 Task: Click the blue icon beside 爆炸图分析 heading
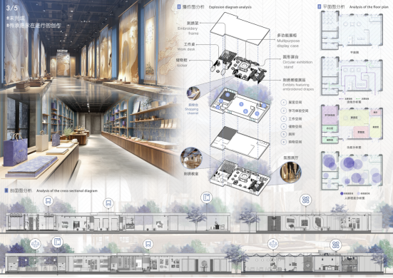tap(179, 7)
